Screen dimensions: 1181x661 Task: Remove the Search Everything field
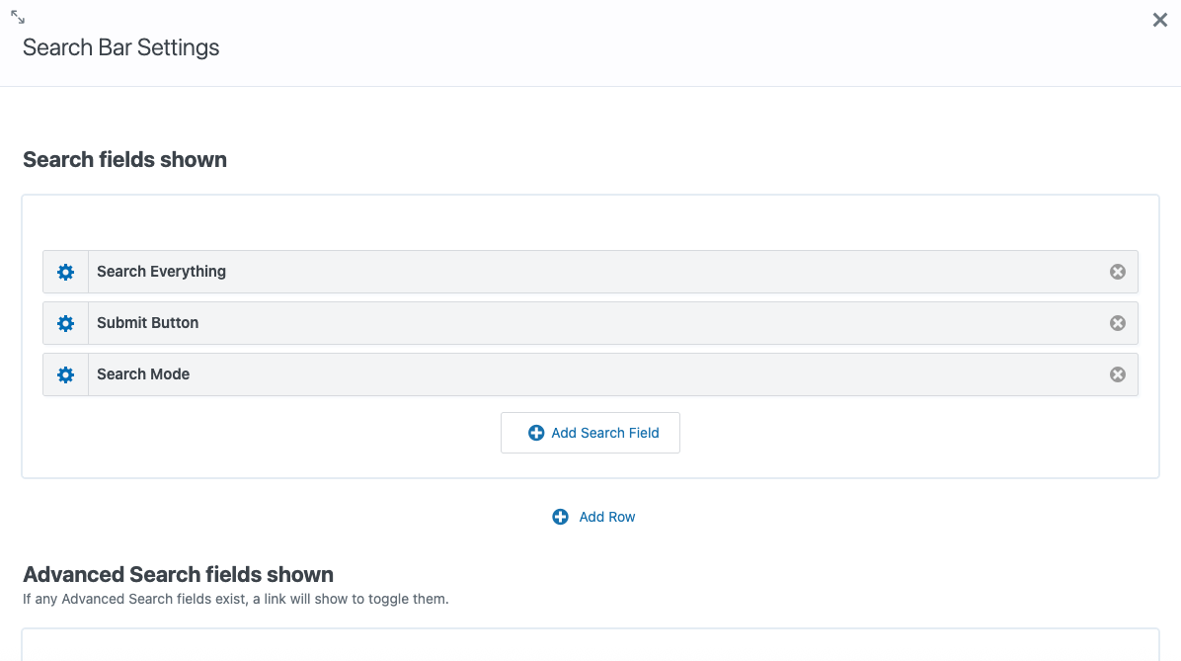(1117, 272)
